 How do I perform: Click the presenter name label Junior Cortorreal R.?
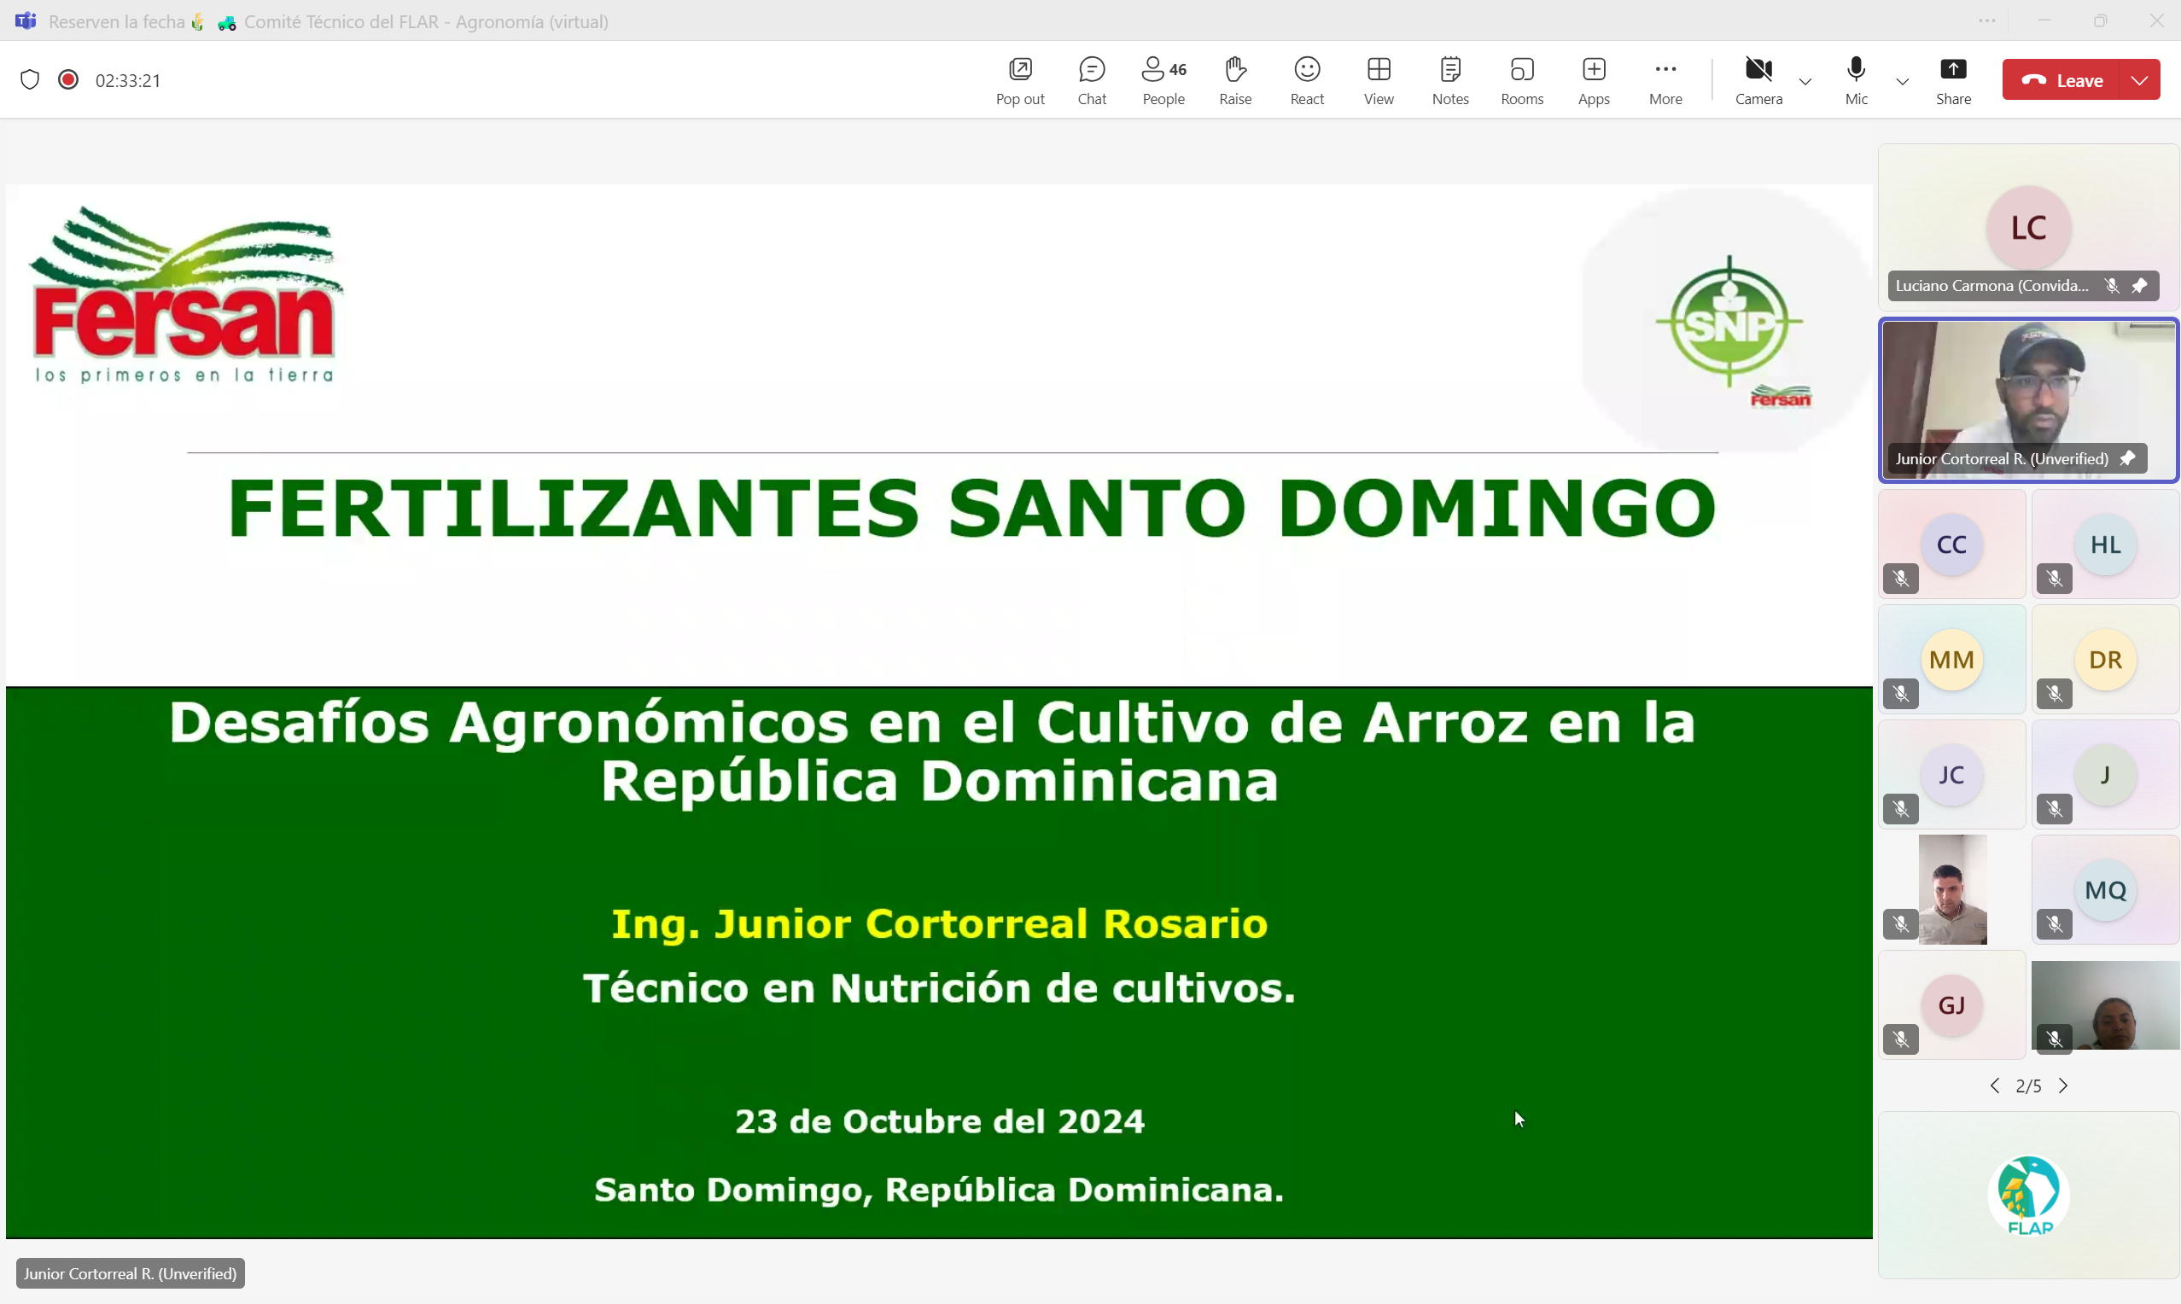pos(130,1273)
